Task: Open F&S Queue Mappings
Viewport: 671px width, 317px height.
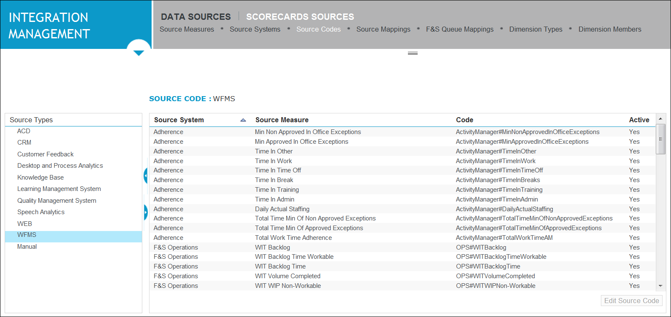Action: (460, 29)
